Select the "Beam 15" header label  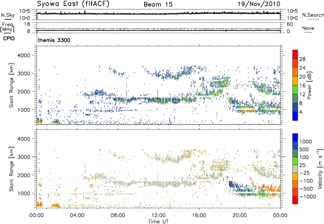(x=158, y=4)
